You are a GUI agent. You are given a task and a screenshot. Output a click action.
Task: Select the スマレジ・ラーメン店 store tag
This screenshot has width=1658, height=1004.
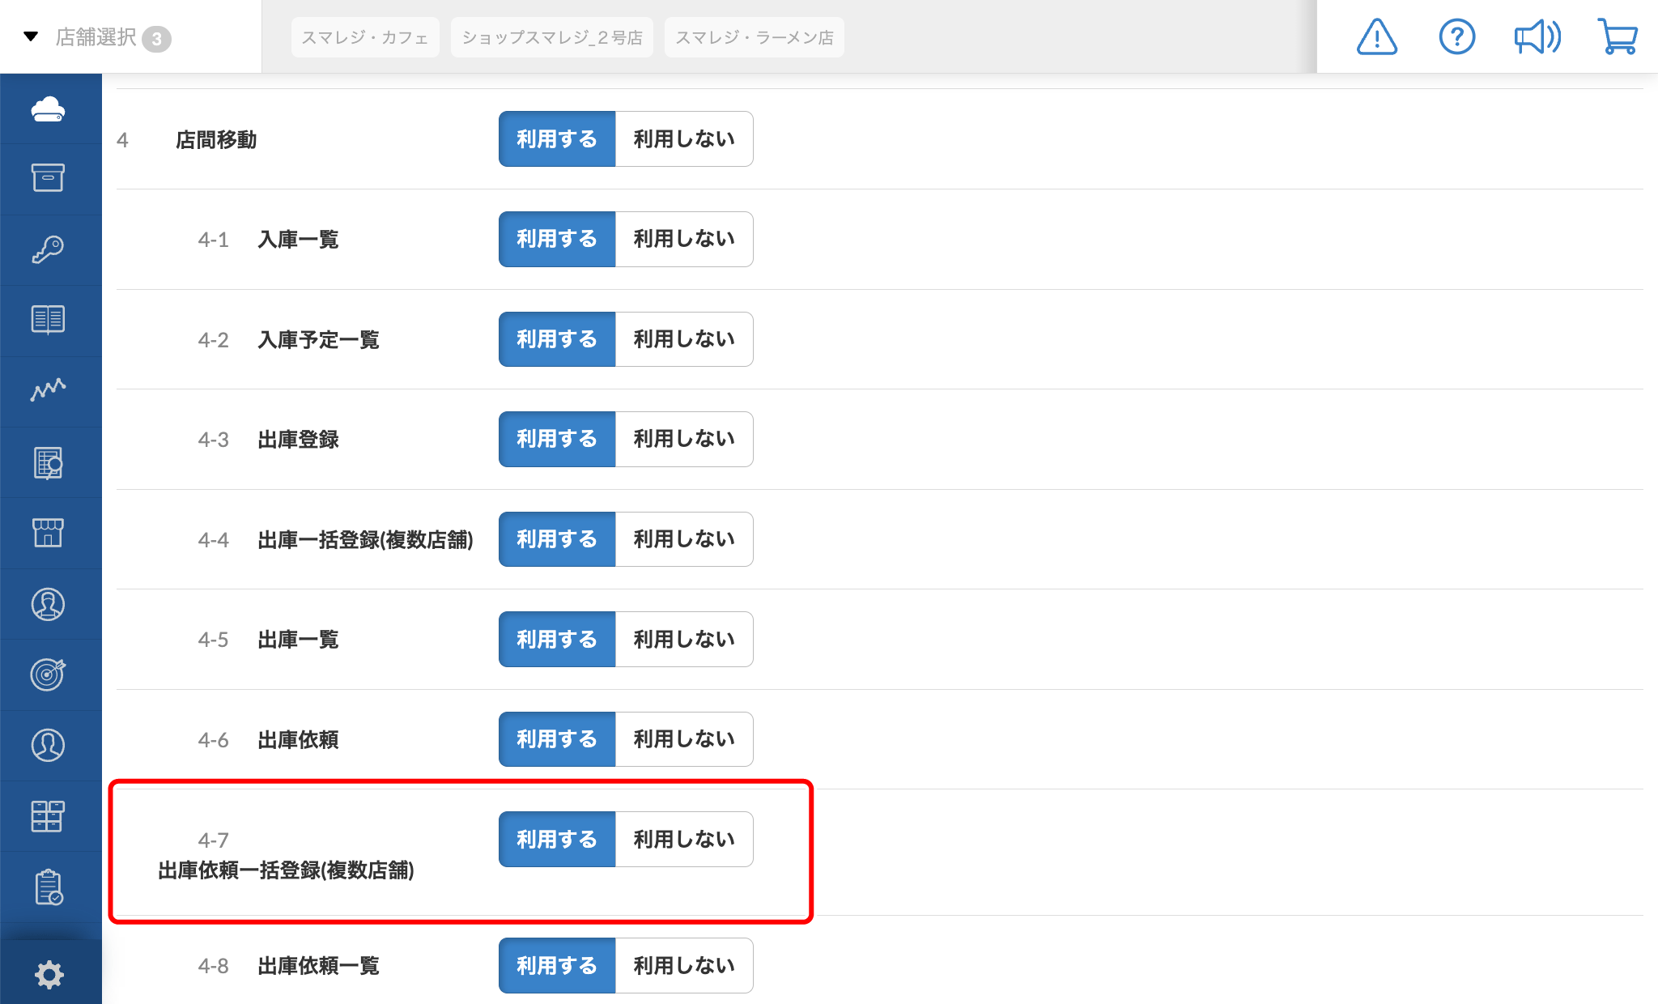755,37
